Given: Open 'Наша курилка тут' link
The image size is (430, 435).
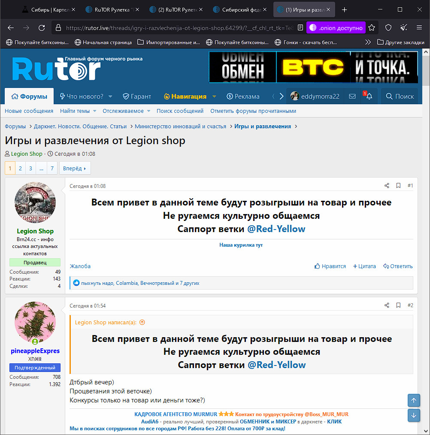Looking at the screenshot, I should [x=241, y=245].
